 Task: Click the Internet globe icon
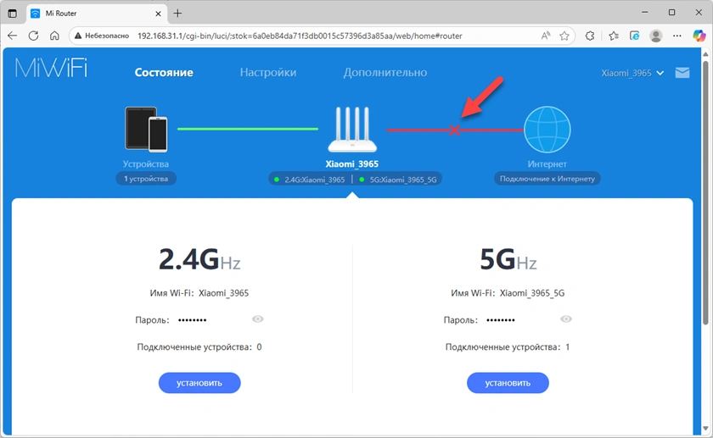pyautogui.click(x=547, y=130)
